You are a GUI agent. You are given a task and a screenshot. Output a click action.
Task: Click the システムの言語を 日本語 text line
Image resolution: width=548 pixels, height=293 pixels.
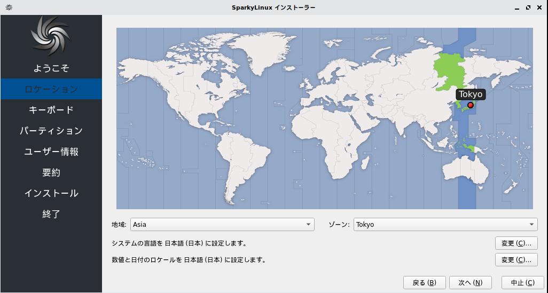179,243
